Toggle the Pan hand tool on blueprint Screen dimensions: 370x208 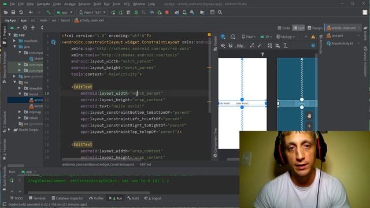point(309,116)
